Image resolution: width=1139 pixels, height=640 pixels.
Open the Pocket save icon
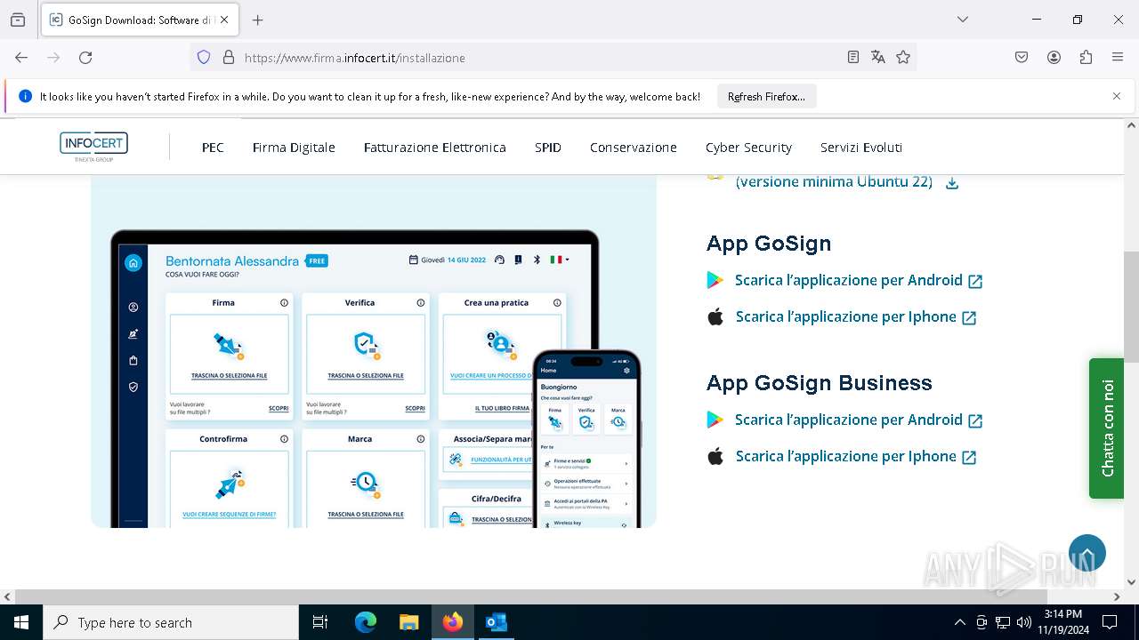[x=1022, y=57]
